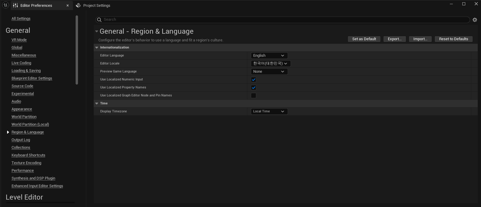This screenshot has height=207, width=481.
Task: Open Experimental settings
Action: [23, 94]
